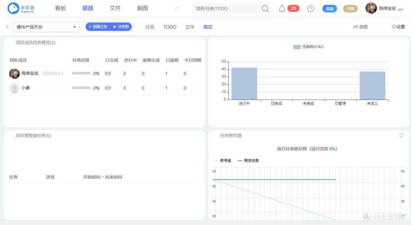Click the 项目里程碑任务(0) heading
The height and width of the screenshot is (225, 411).
pos(33,135)
